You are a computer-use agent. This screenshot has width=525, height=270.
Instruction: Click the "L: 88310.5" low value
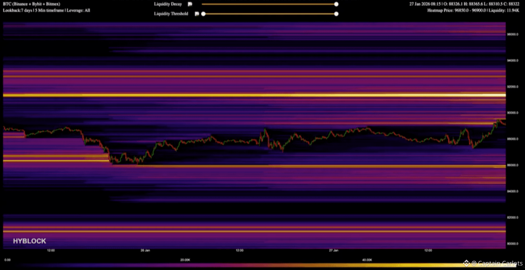(493, 4)
